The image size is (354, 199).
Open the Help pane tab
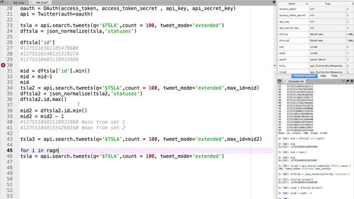click(x=323, y=76)
